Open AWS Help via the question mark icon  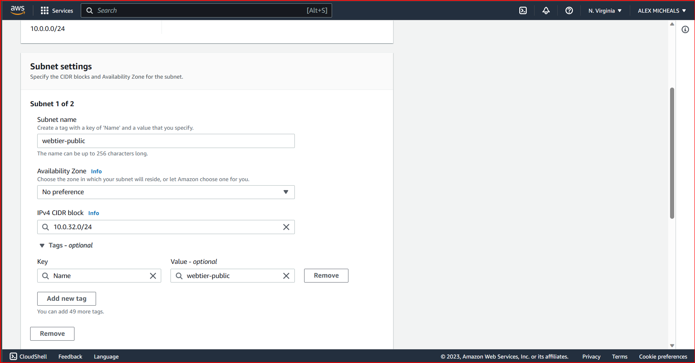pos(569,10)
